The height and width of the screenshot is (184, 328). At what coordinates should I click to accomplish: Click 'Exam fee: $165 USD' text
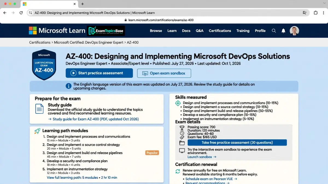point(202,137)
